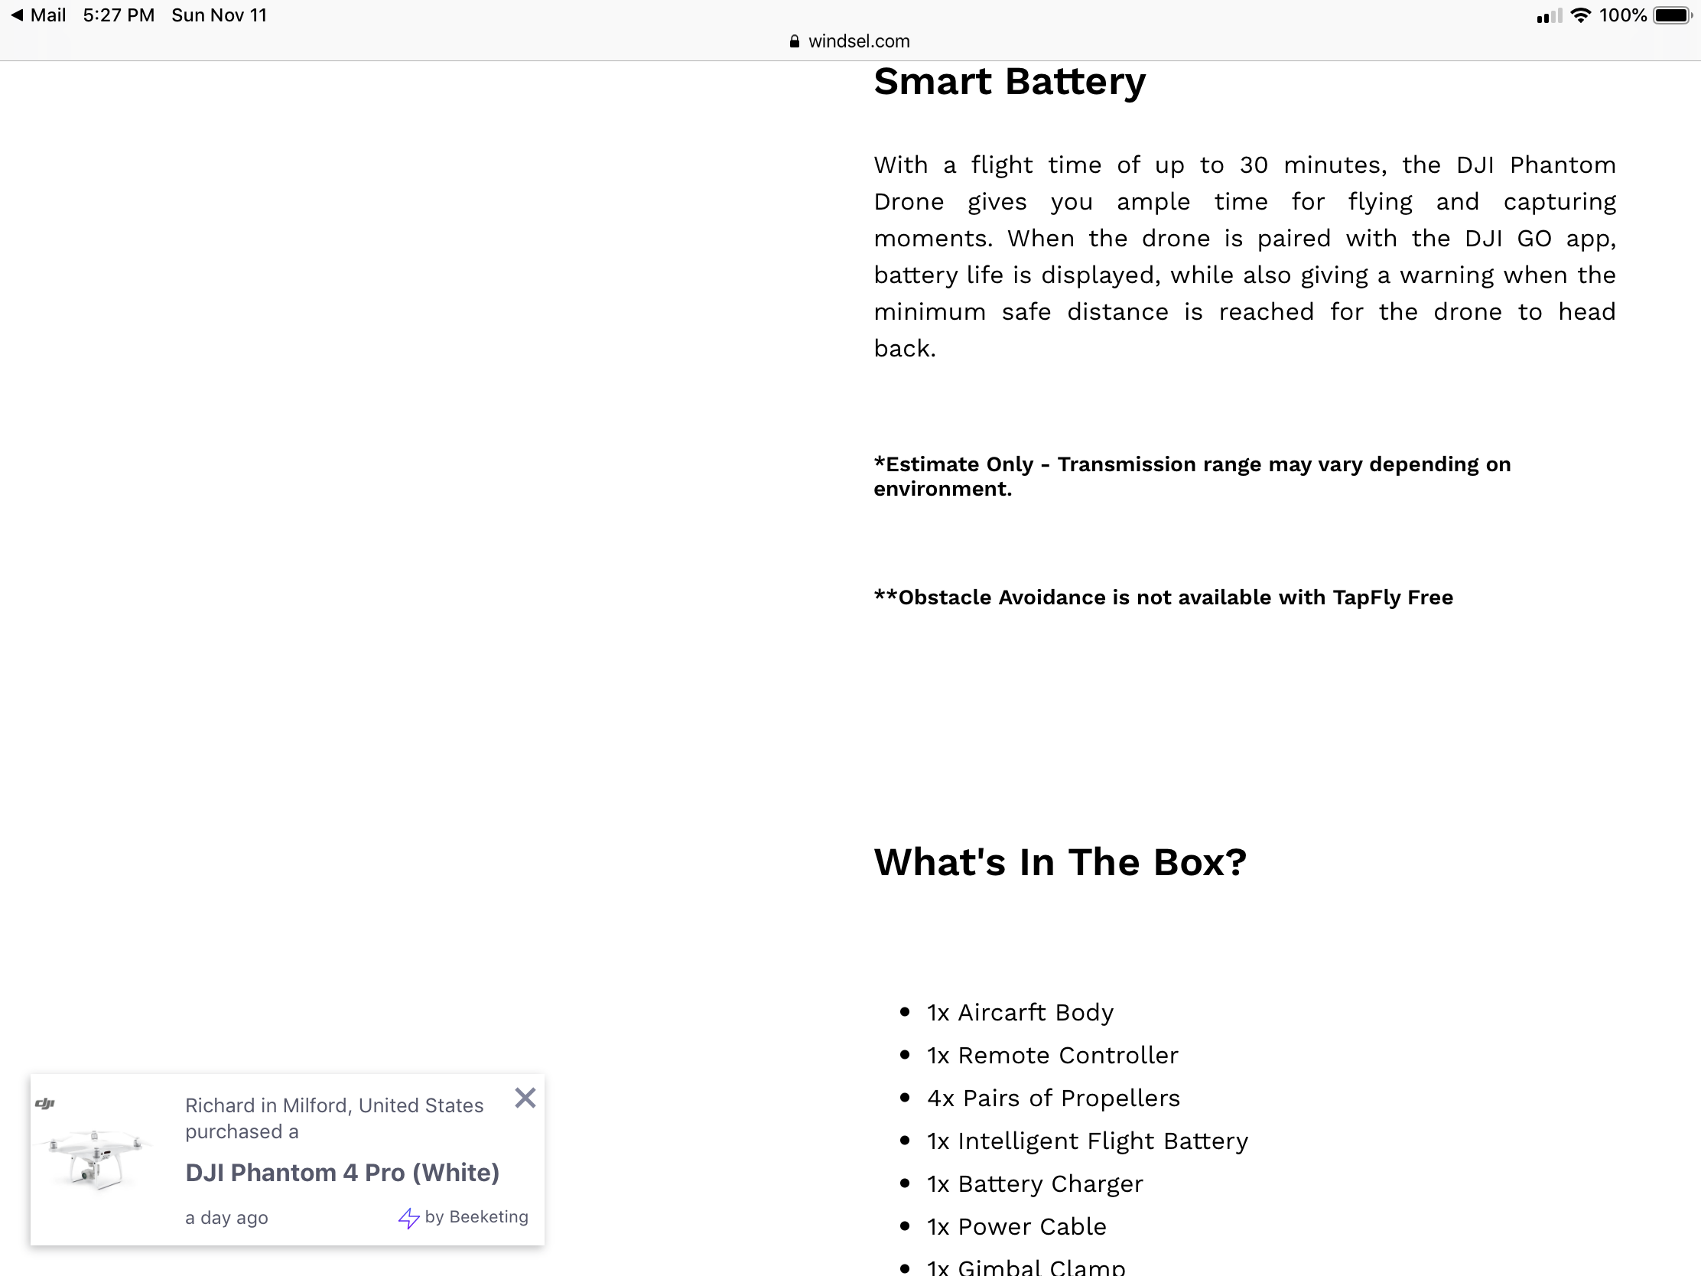The height and width of the screenshot is (1276, 1701).
Task: Tap the 'Sun Nov 11' date
Action: click(220, 15)
